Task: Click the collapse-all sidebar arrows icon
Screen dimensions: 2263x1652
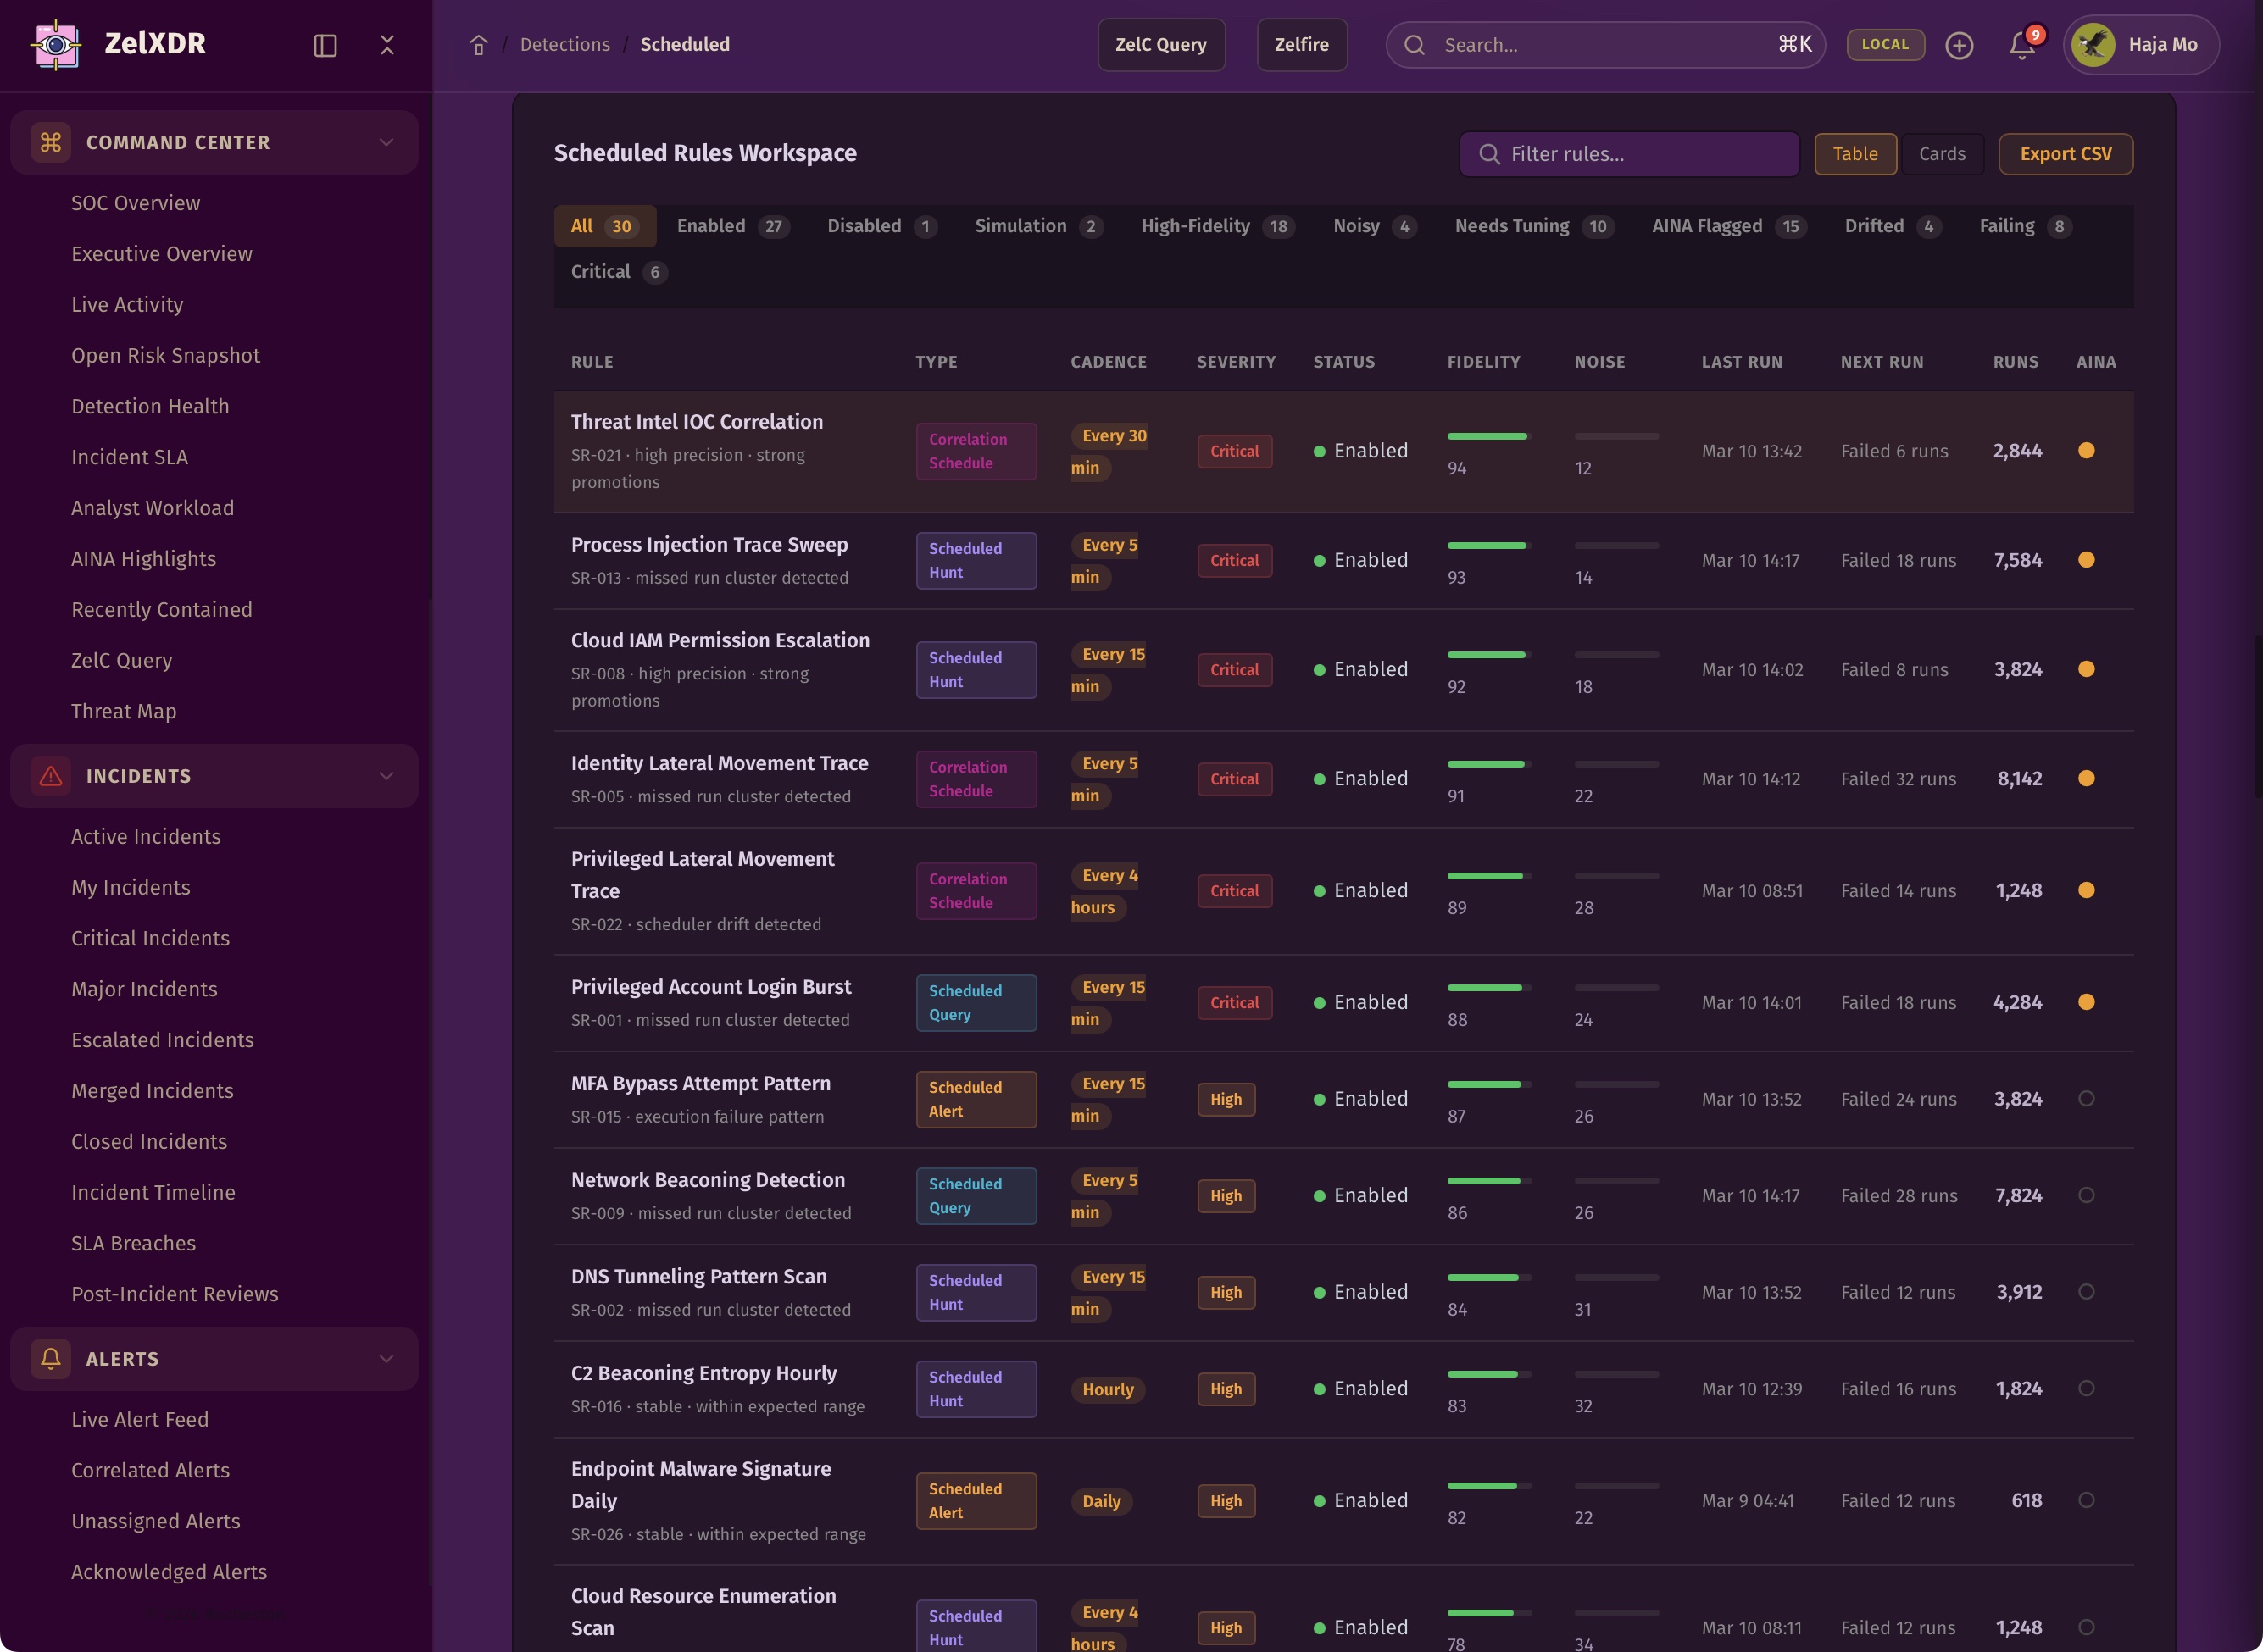Action: 387,45
